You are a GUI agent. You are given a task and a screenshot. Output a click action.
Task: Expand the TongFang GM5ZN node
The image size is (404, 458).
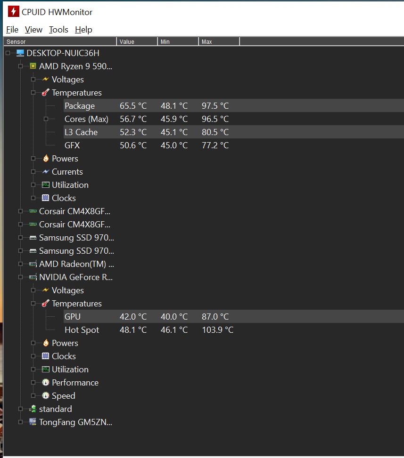pos(20,422)
